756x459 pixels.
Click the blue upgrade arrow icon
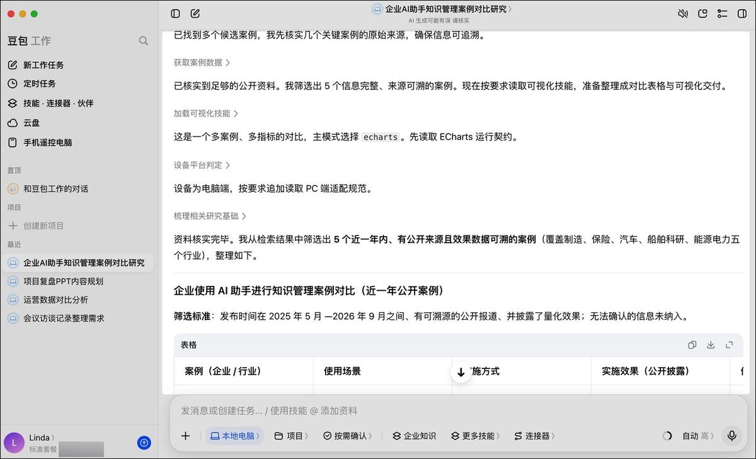144,443
